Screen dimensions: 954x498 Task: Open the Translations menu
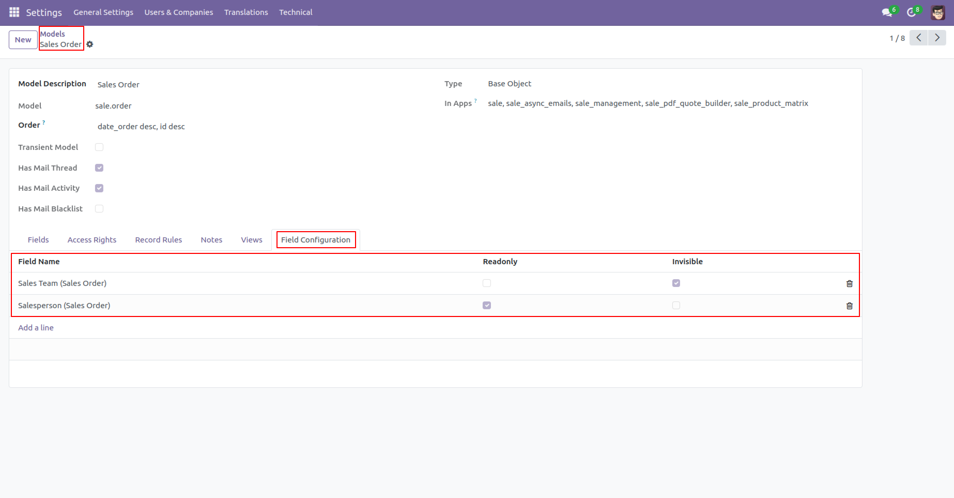pos(246,12)
